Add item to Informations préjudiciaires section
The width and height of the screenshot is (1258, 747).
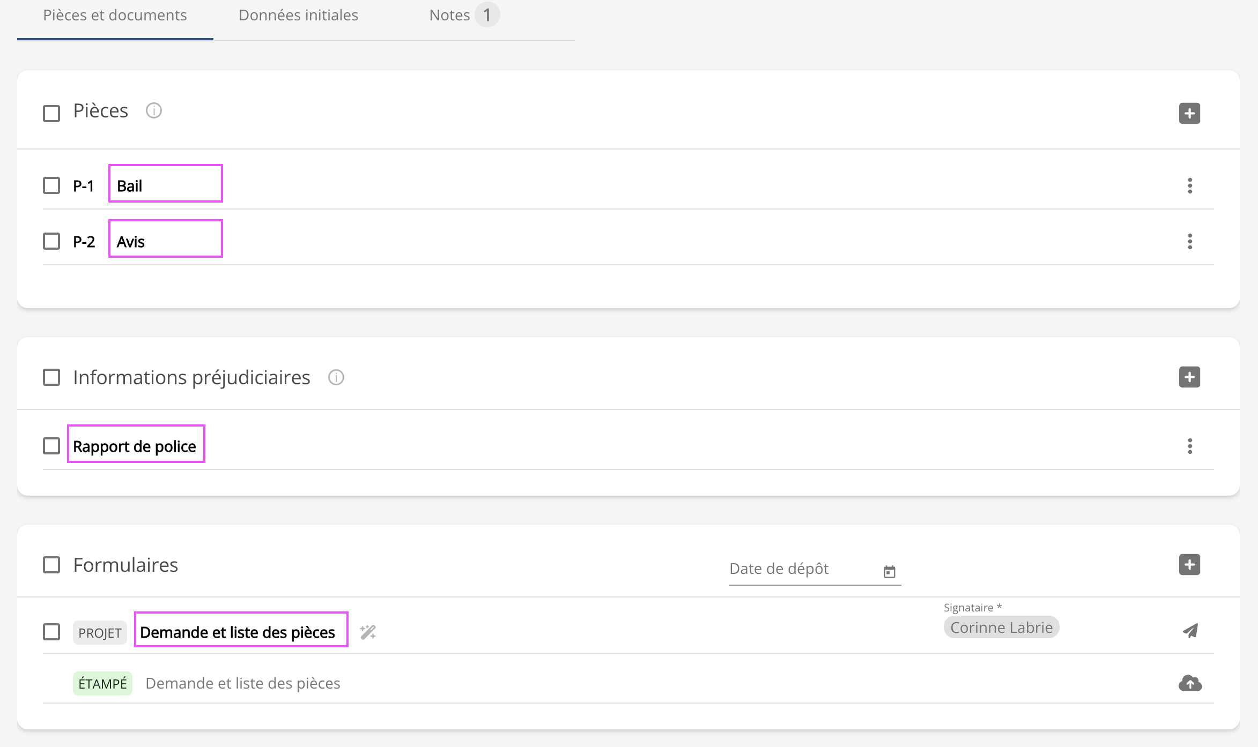tap(1189, 377)
